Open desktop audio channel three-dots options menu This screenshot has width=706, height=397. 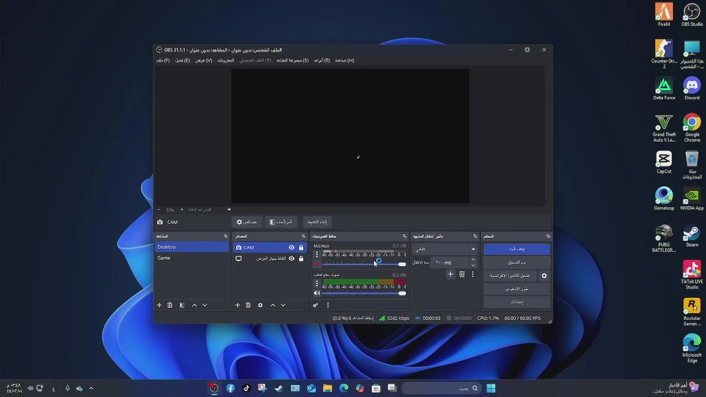tap(317, 283)
